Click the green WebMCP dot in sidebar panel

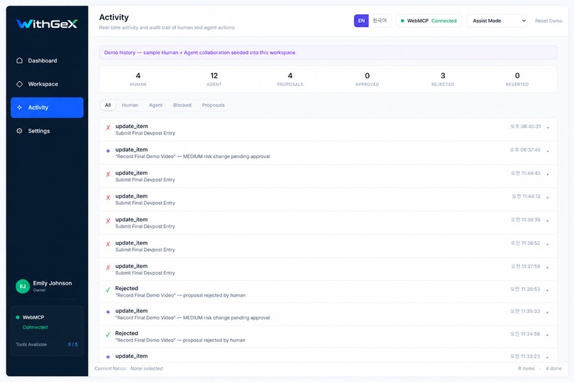[x=18, y=317]
